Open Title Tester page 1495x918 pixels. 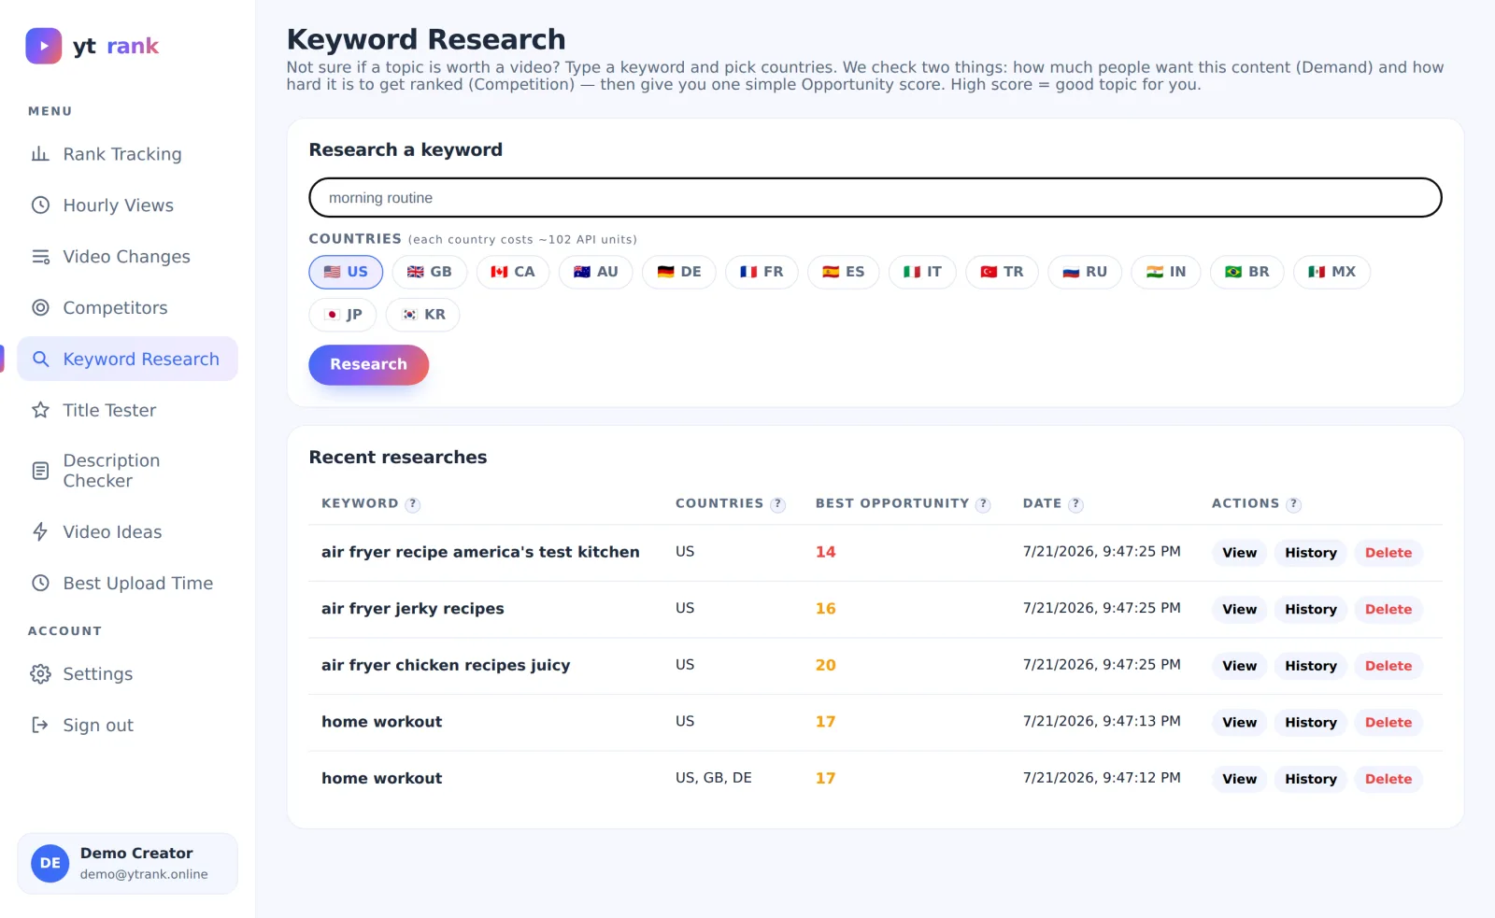click(127, 410)
